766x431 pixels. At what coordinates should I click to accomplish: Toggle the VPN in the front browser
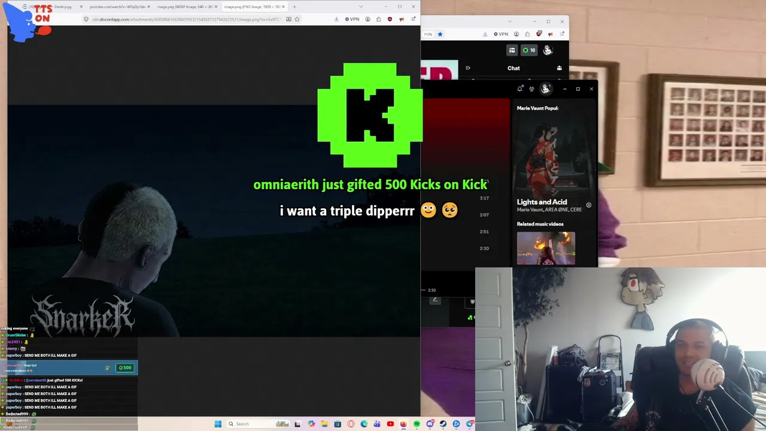pos(352,19)
